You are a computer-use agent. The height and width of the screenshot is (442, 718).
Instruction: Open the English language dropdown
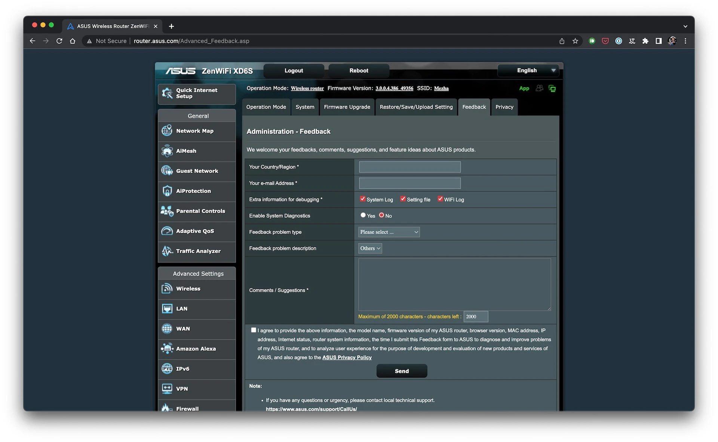pos(528,70)
